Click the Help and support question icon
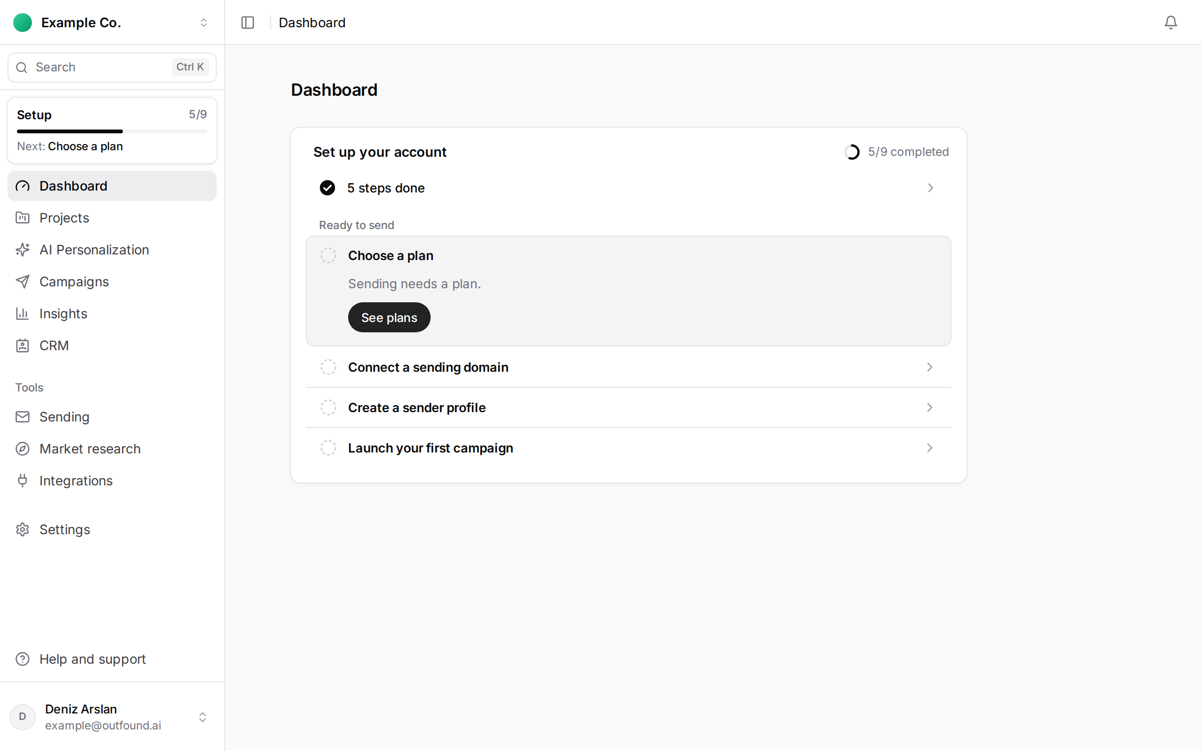 pos(23,659)
